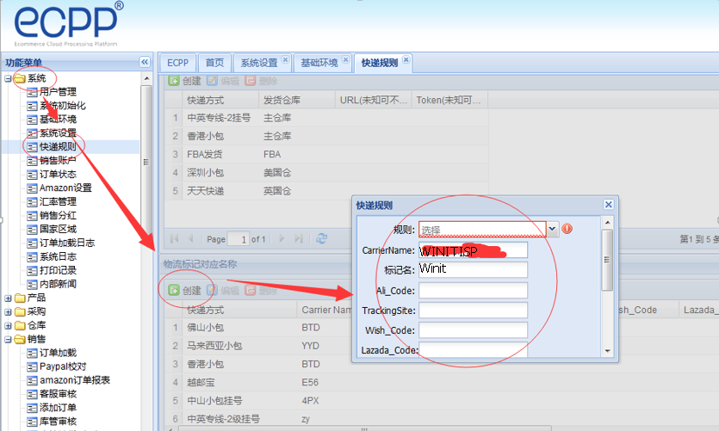Open Amazon设置 in the sidebar tree
Screen dimensions: 719x431
coord(65,188)
